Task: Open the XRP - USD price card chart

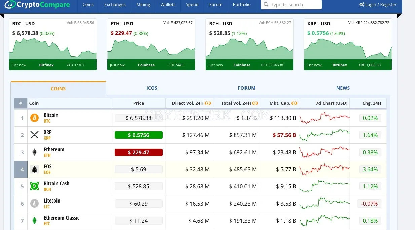Action: click(x=348, y=49)
